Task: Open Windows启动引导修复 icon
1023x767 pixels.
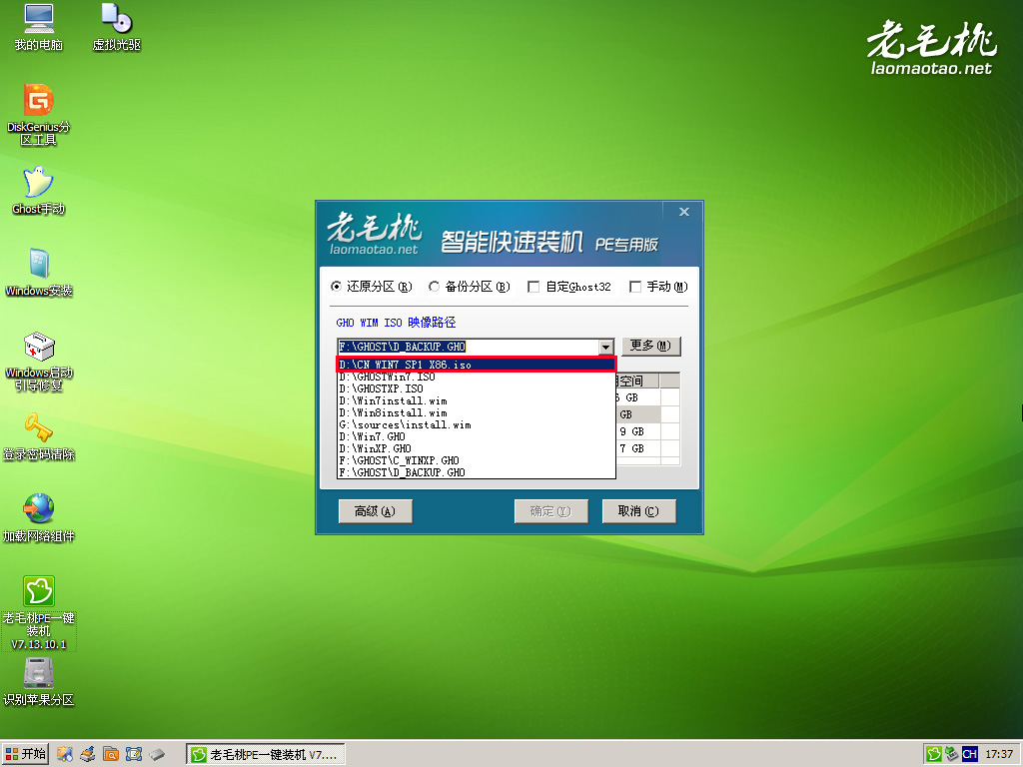Action: [39, 362]
